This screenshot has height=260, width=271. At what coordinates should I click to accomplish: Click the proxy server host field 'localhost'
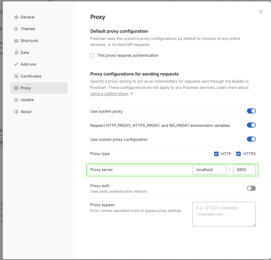click(x=210, y=170)
